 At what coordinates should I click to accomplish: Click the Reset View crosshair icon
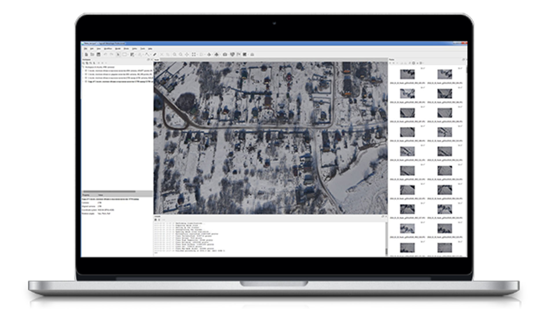pos(187,54)
